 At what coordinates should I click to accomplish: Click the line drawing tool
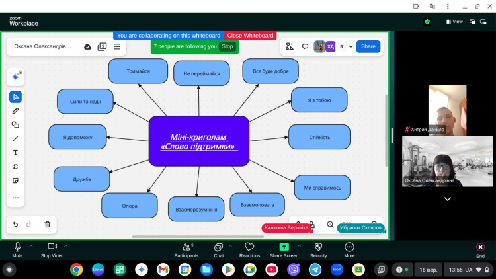click(x=16, y=139)
